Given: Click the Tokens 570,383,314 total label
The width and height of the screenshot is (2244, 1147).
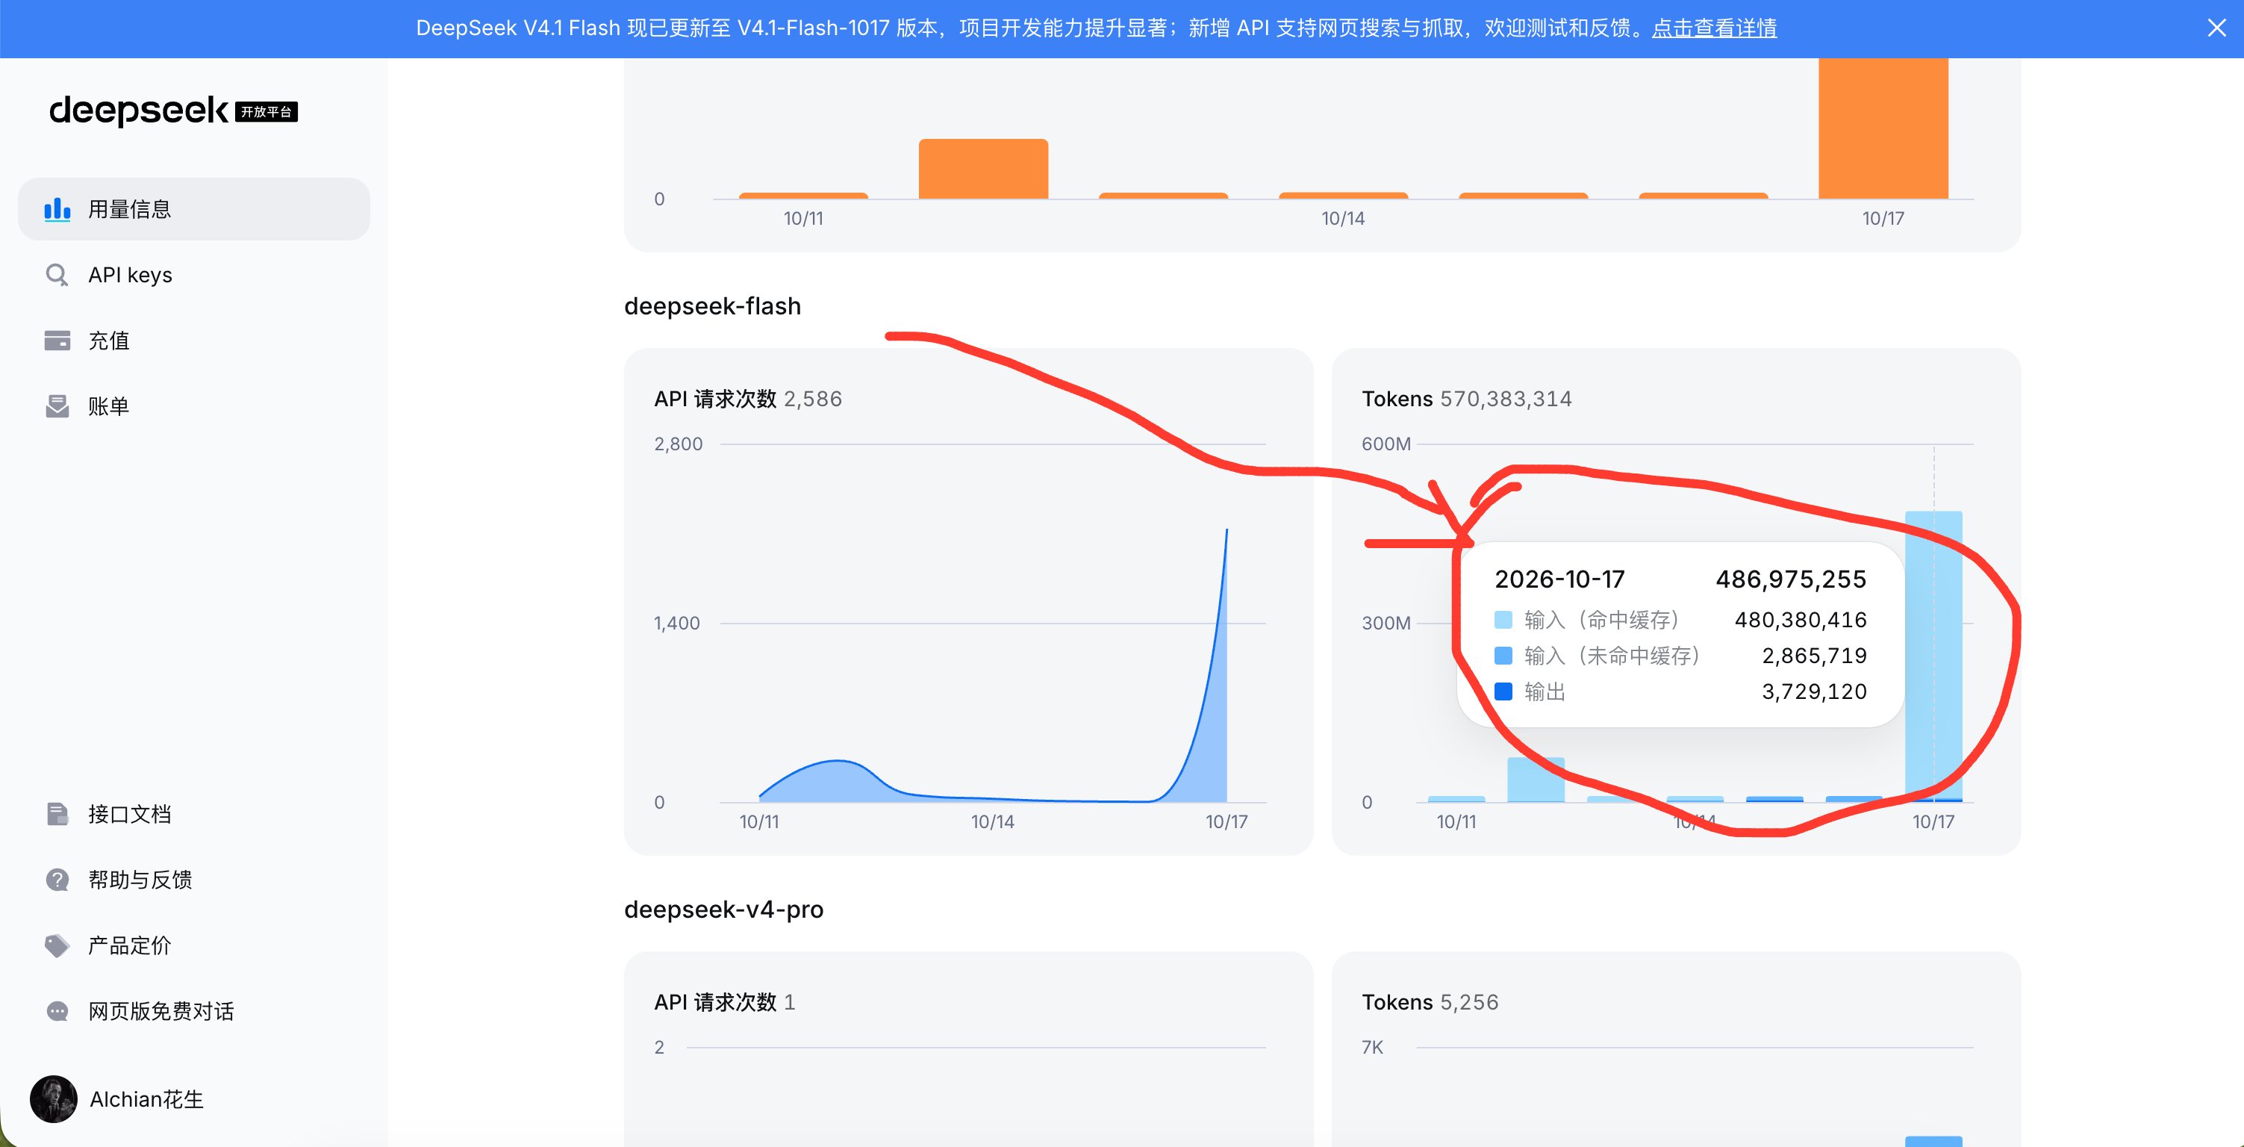Looking at the screenshot, I should click(1467, 400).
